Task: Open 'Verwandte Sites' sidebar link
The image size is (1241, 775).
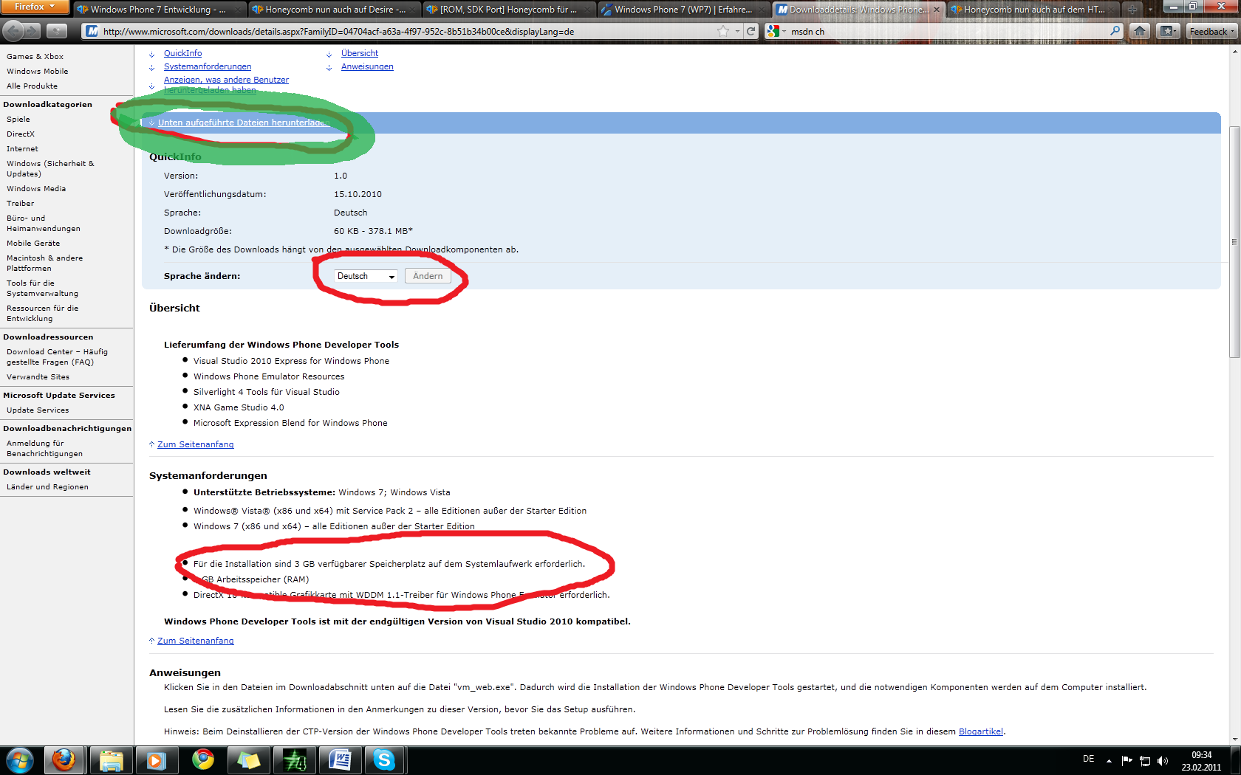Action: pyautogui.click(x=38, y=376)
